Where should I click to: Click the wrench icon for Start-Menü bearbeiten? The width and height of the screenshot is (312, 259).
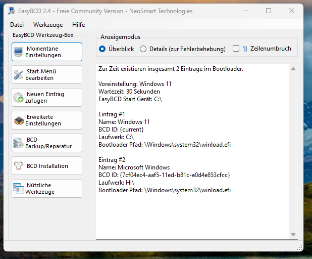(x=18, y=74)
